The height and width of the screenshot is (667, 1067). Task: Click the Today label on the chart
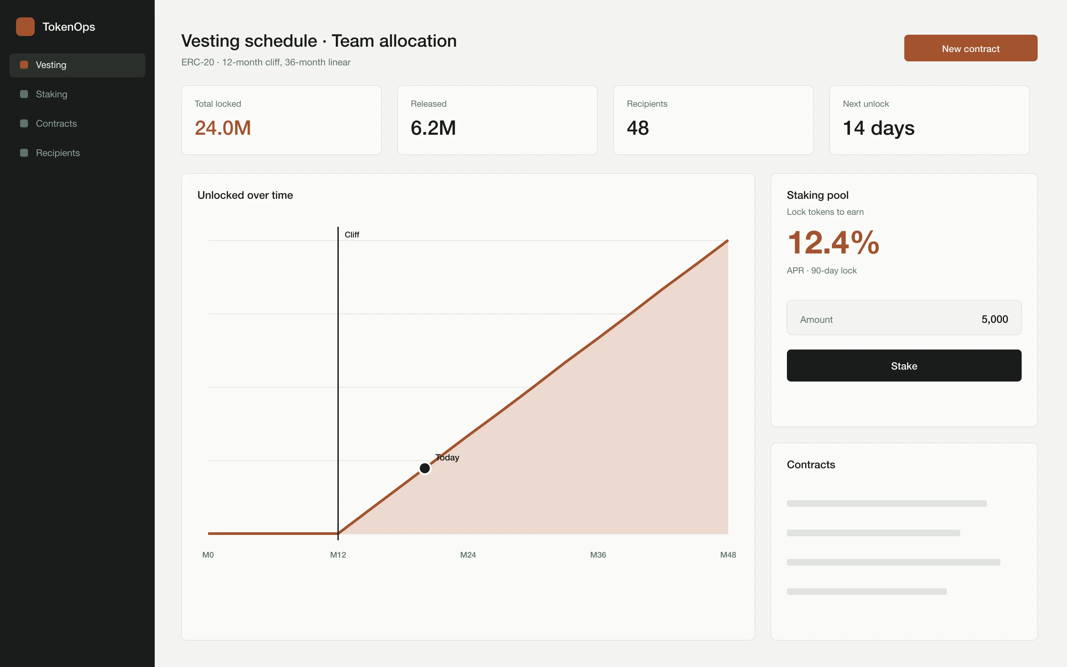(447, 458)
